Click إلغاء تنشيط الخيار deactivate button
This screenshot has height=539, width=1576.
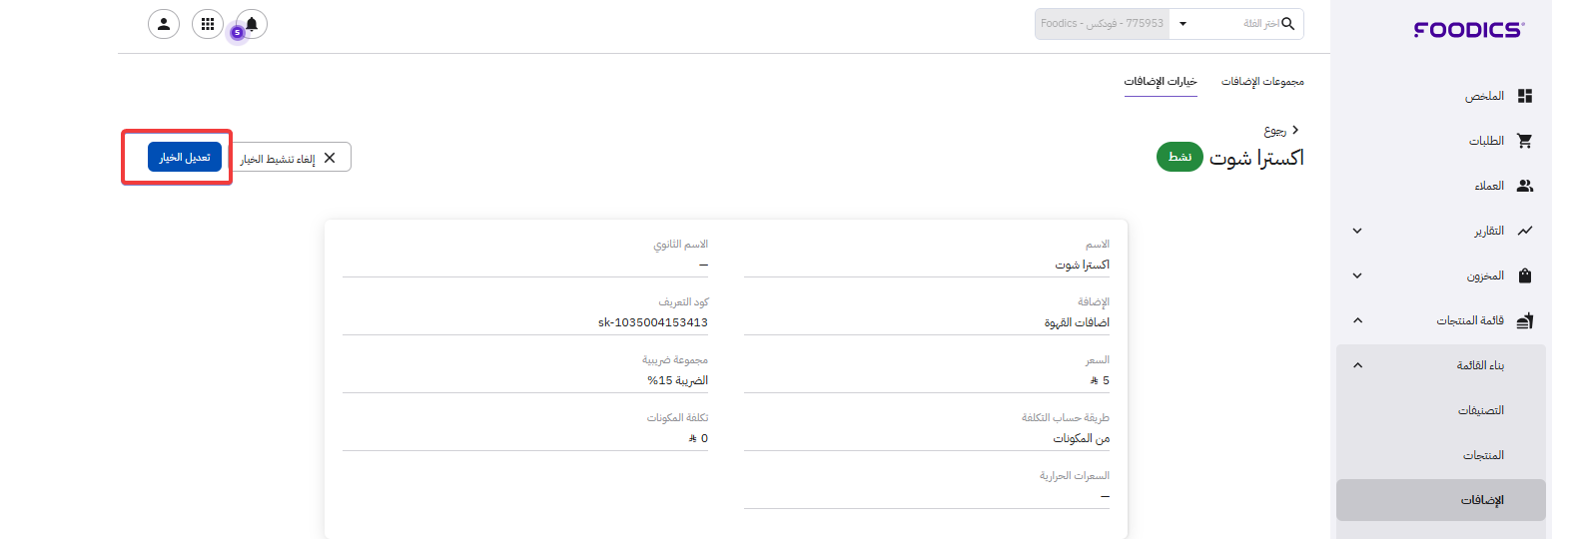point(290,158)
